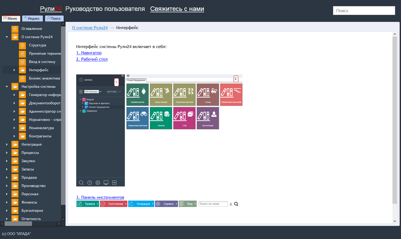This screenshot has width=401, height=239.
Task: Click the Запасы folder icon
Action: [15, 169]
